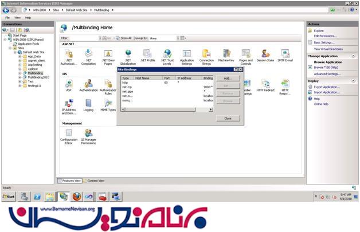
Task: Open the Help menu
Action: (x=28, y=18)
